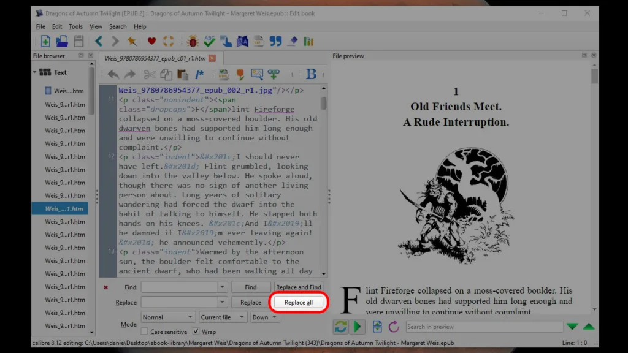Viewport: 628px width, 353px height.
Task: Save the current book file
Action: [x=78, y=40]
